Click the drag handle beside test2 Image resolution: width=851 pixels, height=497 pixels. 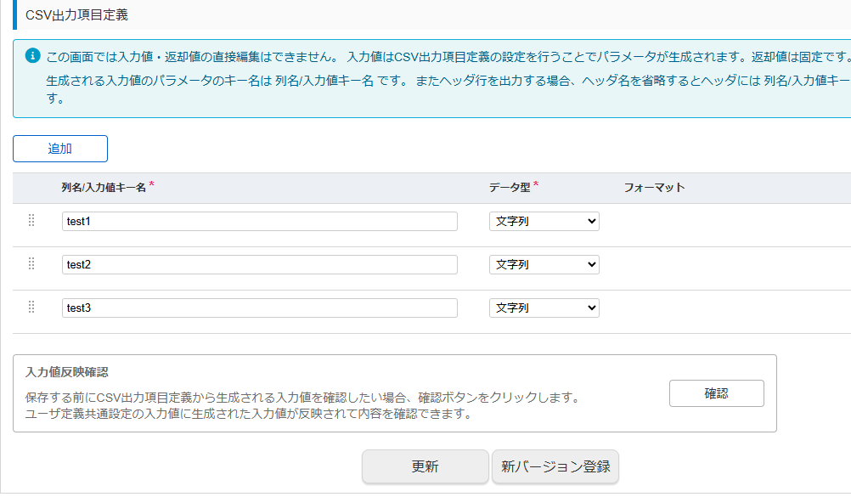click(31, 264)
